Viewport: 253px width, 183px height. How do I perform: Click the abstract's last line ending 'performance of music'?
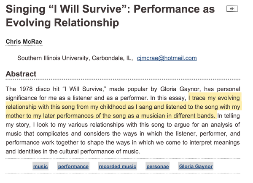73,152
